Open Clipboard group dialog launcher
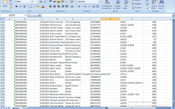The image size is (175, 109). pos(12,11)
